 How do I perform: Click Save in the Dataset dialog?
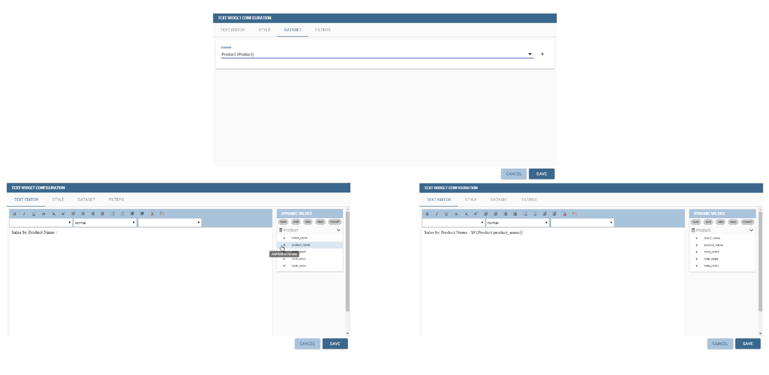pyautogui.click(x=542, y=174)
